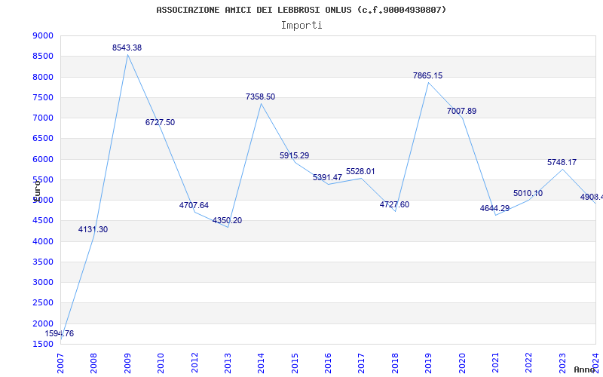Viewport: 603px width, 377px height.
Task: Click the data label 5528.01
Action: tap(360, 172)
